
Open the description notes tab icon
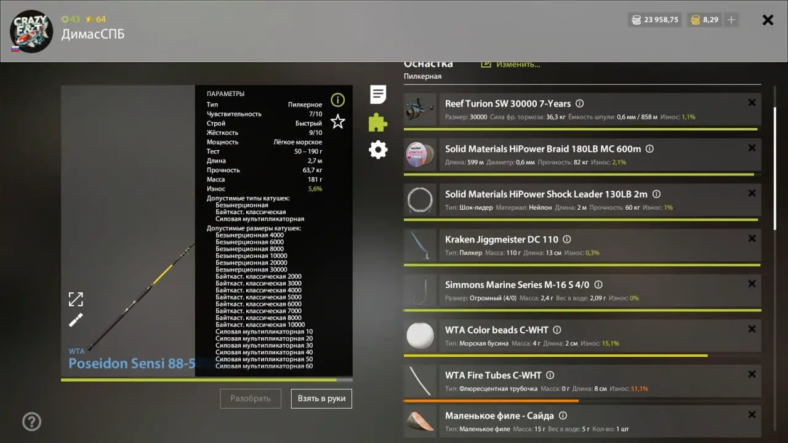pyautogui.click(x=378, y=95)
